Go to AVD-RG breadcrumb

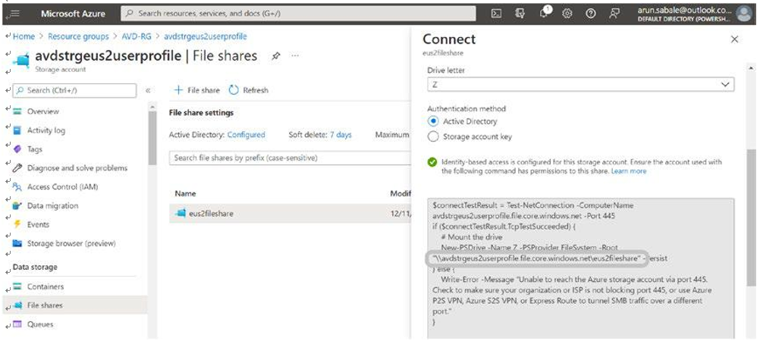point(137,36)
